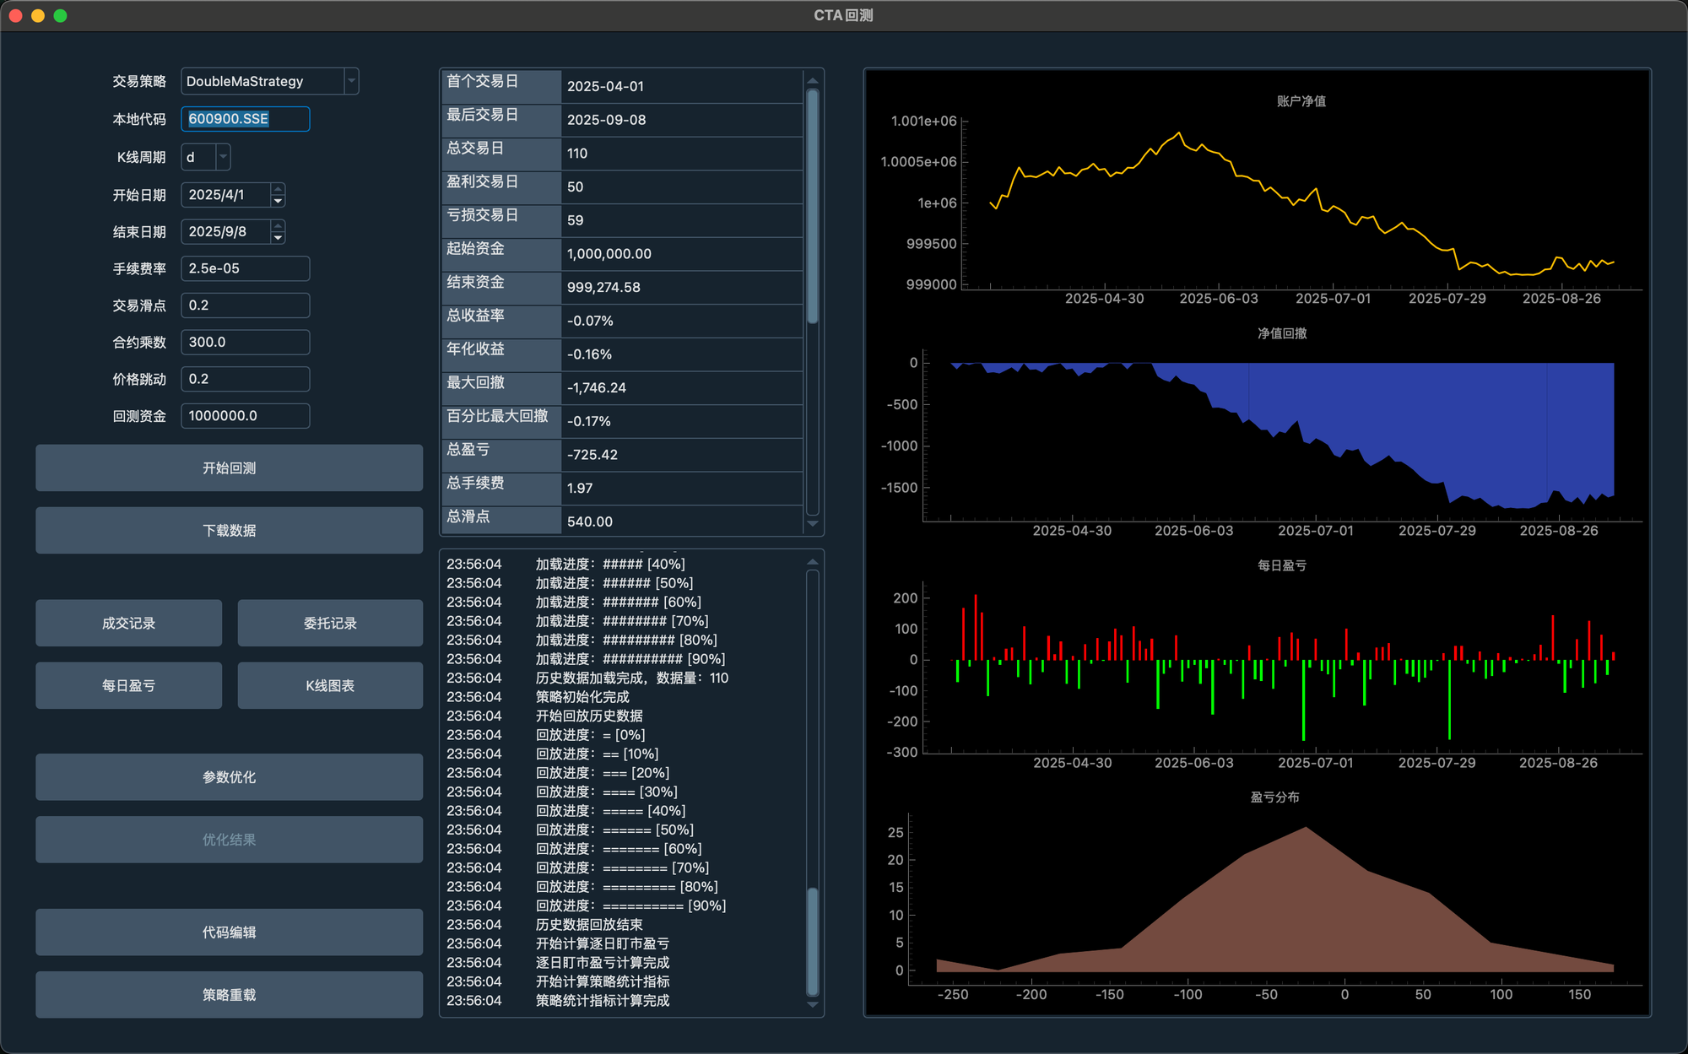Open 委托记录 order records
The height and width of the screenshot is (1054, 1688).
tap(330, 623)
